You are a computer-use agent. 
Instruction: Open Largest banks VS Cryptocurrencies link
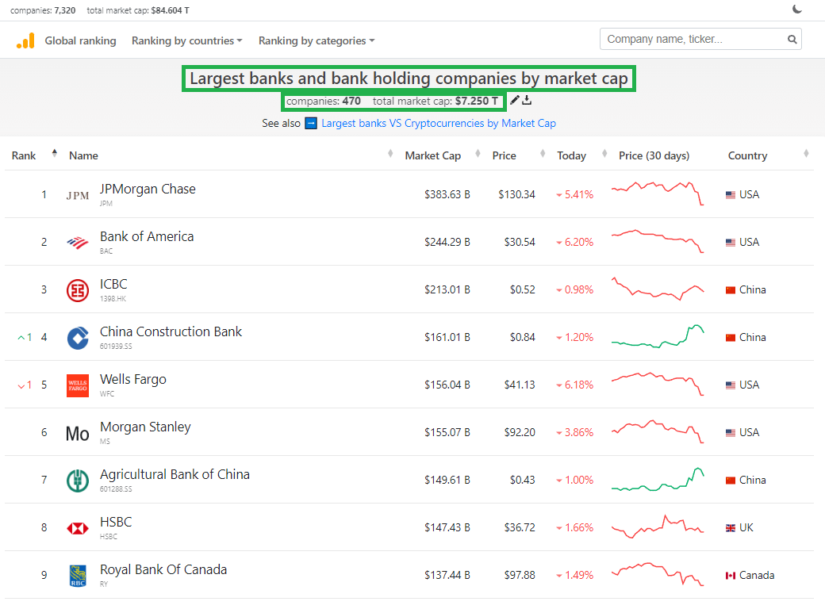[438, 124]
